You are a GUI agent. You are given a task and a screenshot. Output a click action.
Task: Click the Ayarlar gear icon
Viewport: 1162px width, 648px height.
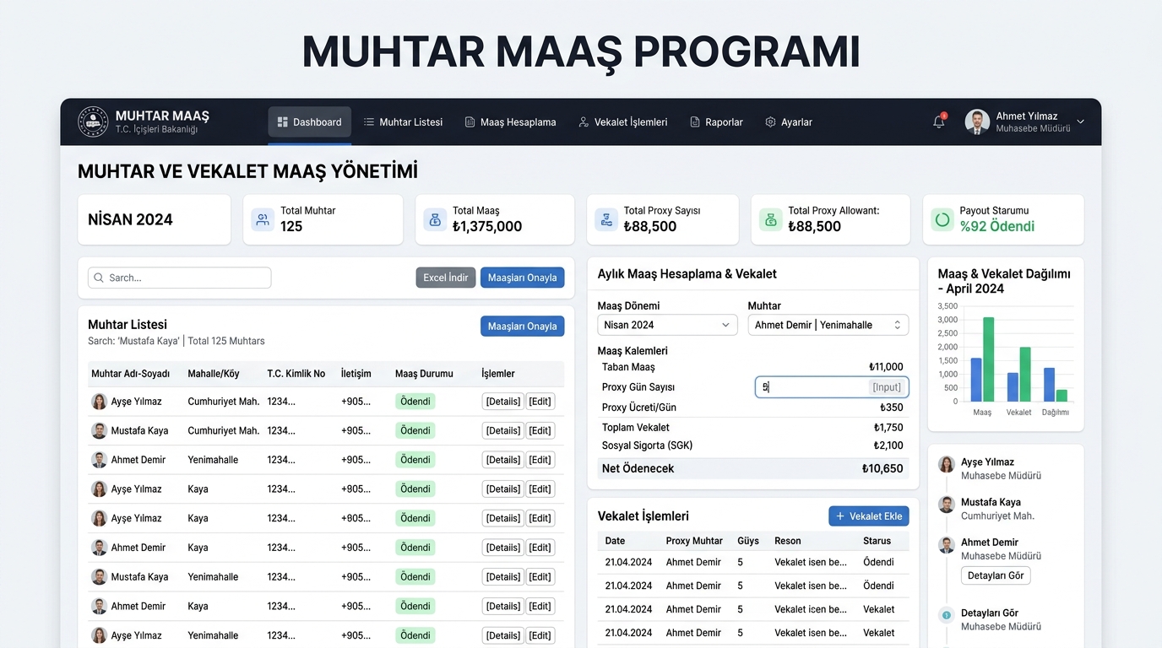pyautogui.click(x=770, y=122)
